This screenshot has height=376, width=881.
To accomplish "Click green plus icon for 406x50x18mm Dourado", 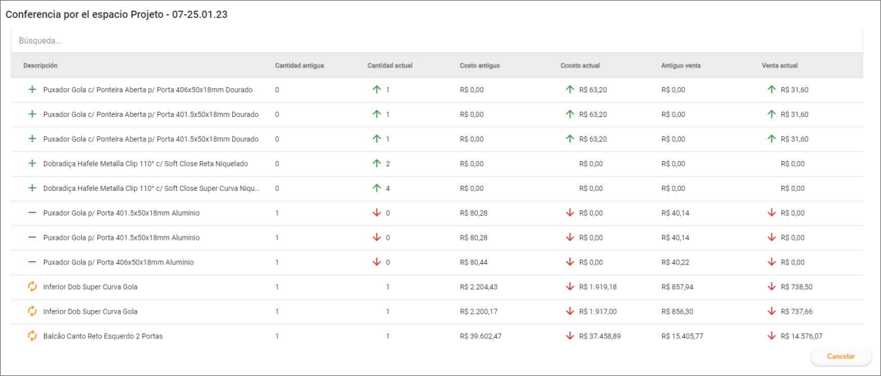I will (x=32, y=90).
